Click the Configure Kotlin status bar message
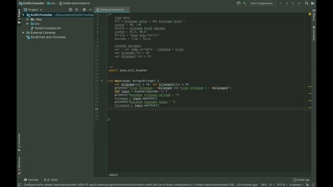Screen dimensions: 333x187 click(140, 185)
